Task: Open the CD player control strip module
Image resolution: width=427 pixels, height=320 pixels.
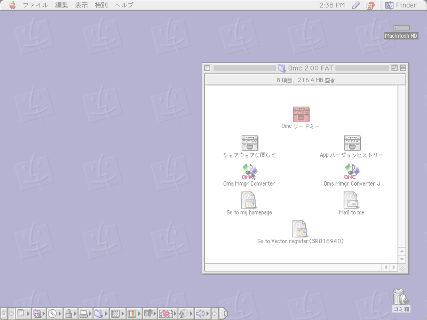Action: tap(55, 314)
